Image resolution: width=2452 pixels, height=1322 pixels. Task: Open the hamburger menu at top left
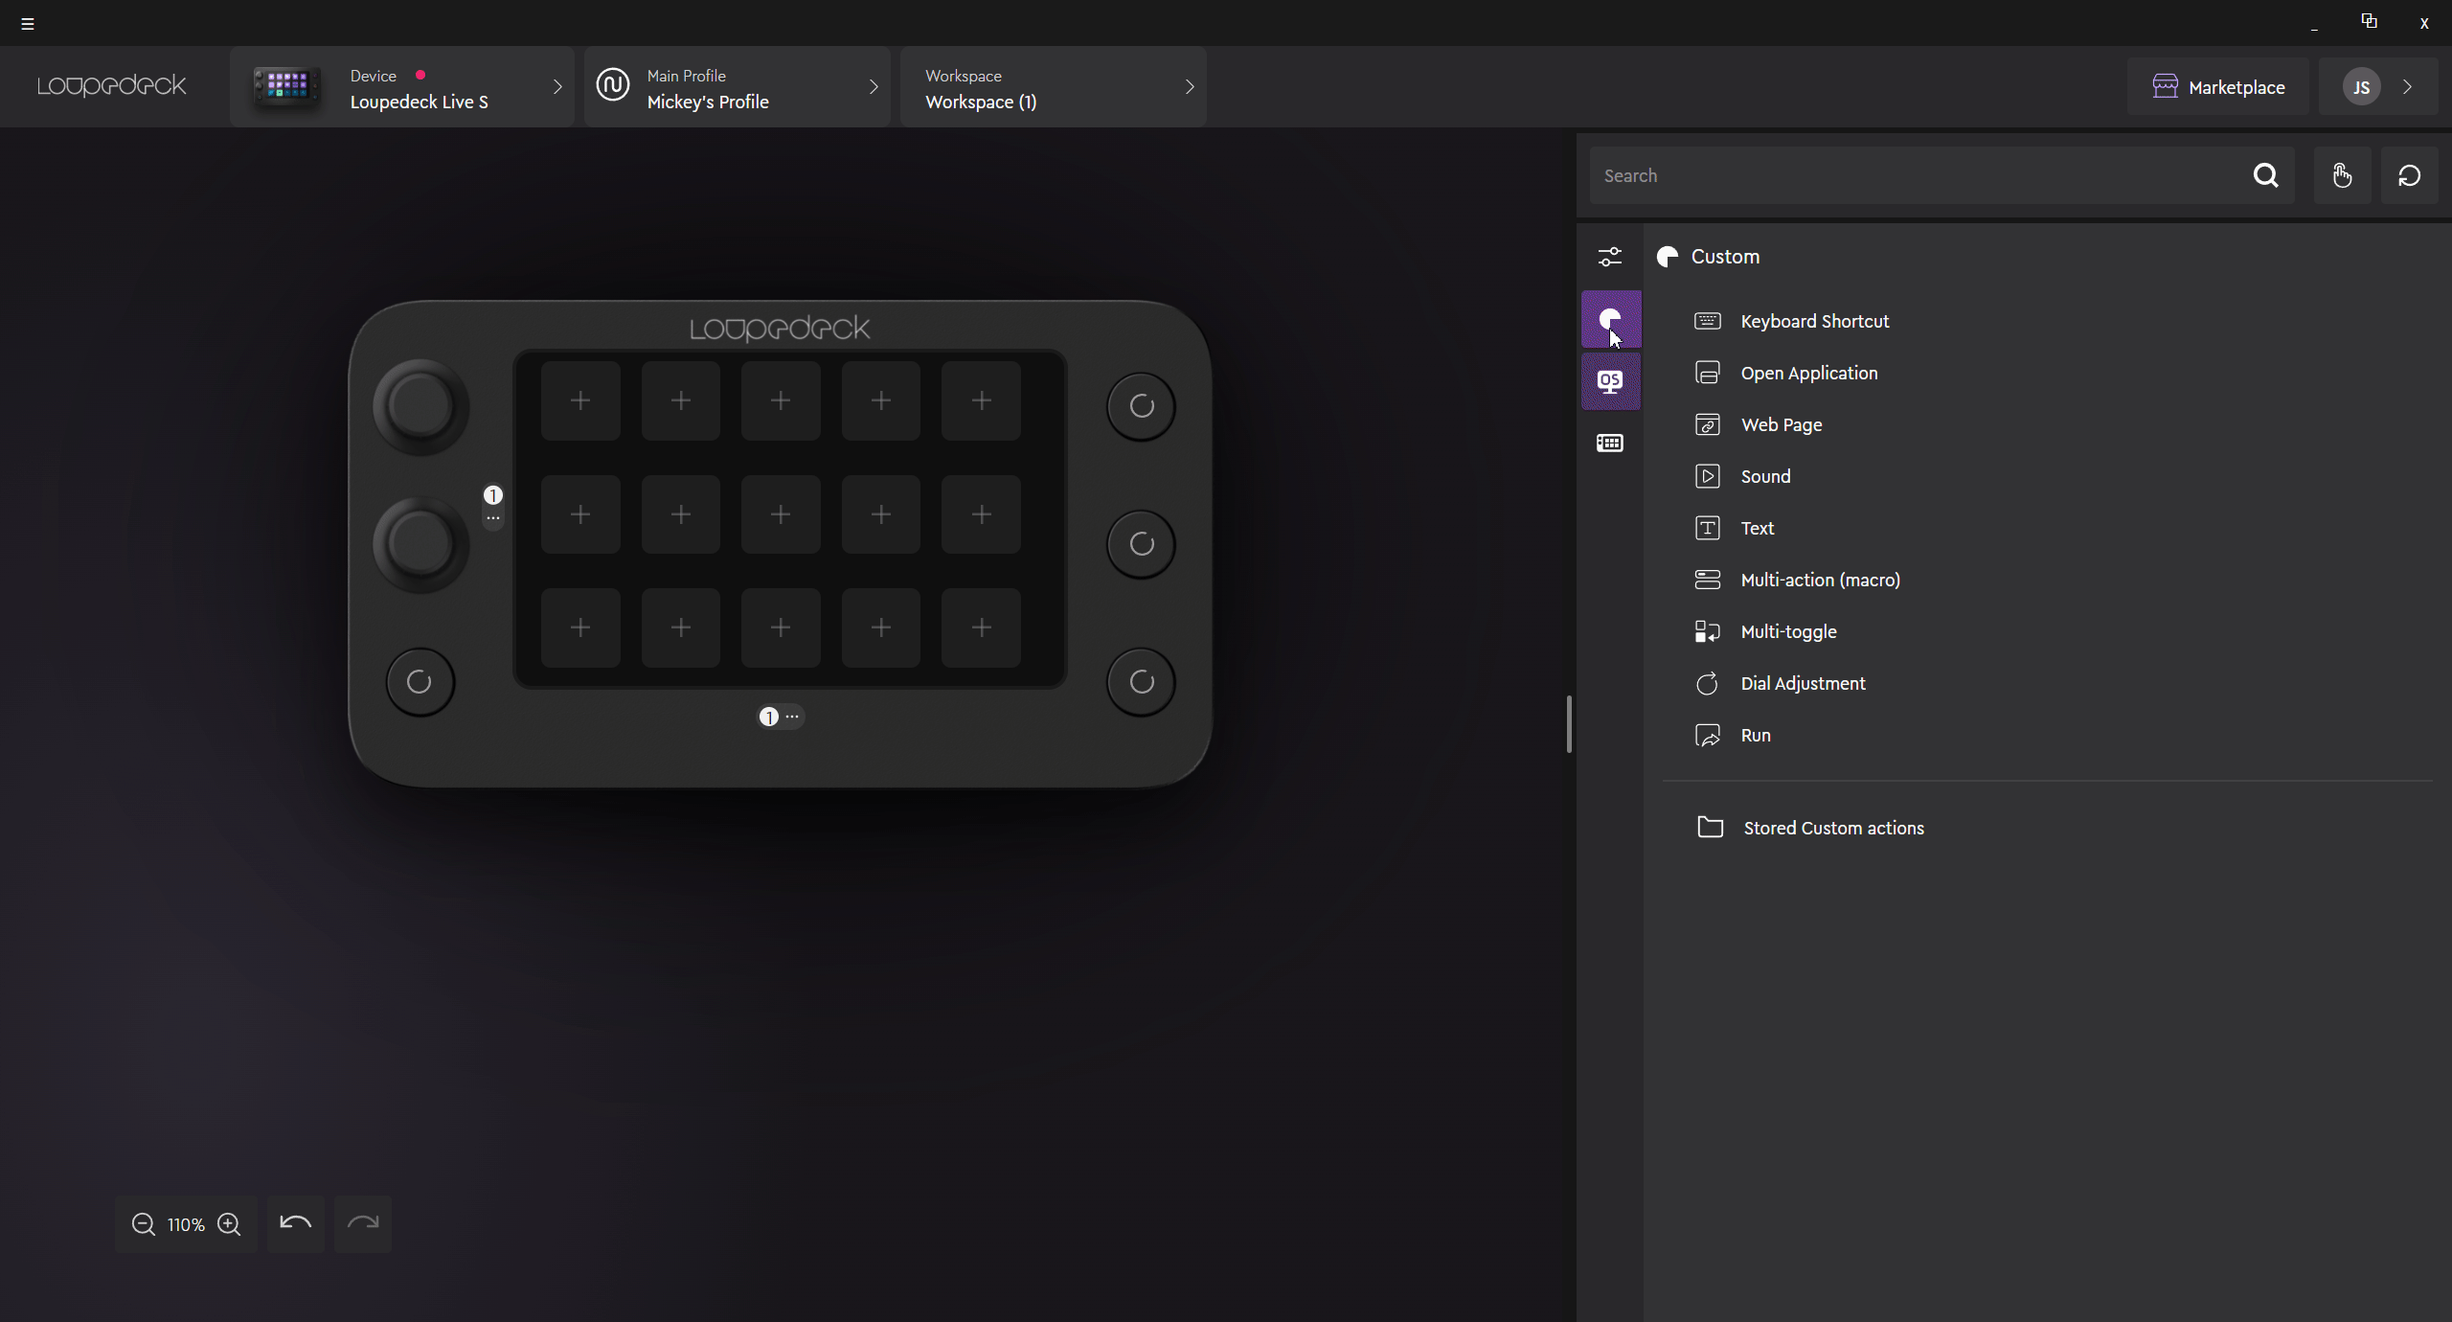click(28, 24)
